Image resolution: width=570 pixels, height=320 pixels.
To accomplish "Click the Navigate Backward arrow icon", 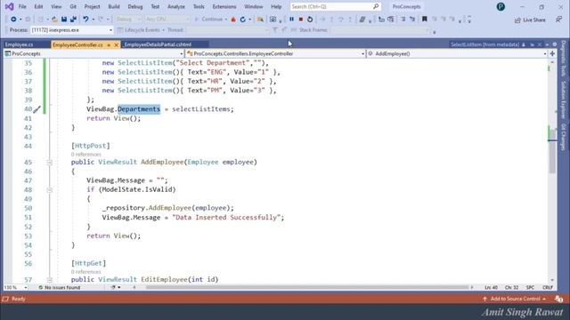I will (x=13, y=20).
